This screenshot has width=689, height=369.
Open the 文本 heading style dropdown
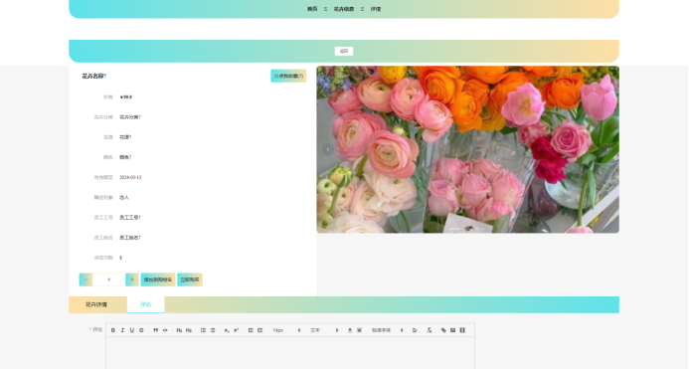(324, 330)
